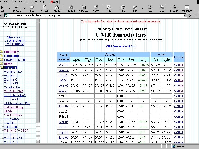This screenshot has height=149, width=199.
Task: Open the Favorites toolbar button
Action: pos(83,9)
